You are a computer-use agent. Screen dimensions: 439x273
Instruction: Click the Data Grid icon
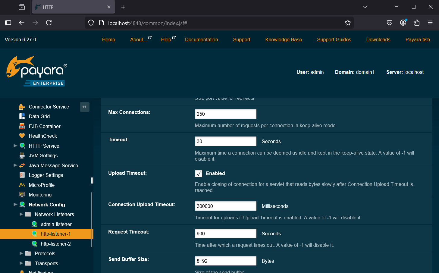click(x=22, y=116)
